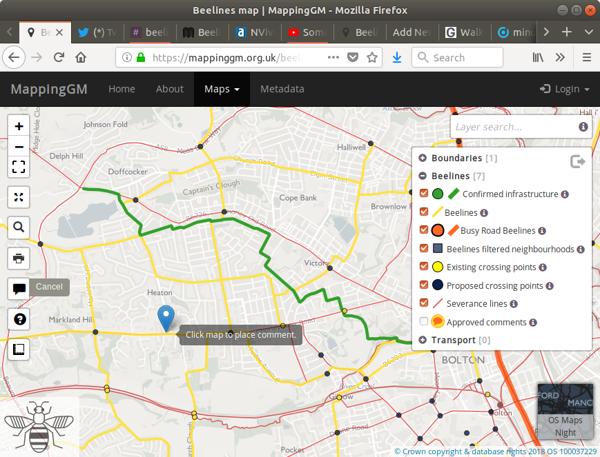
Task: Open the map search magnifier tool
Action: [19, 226]
